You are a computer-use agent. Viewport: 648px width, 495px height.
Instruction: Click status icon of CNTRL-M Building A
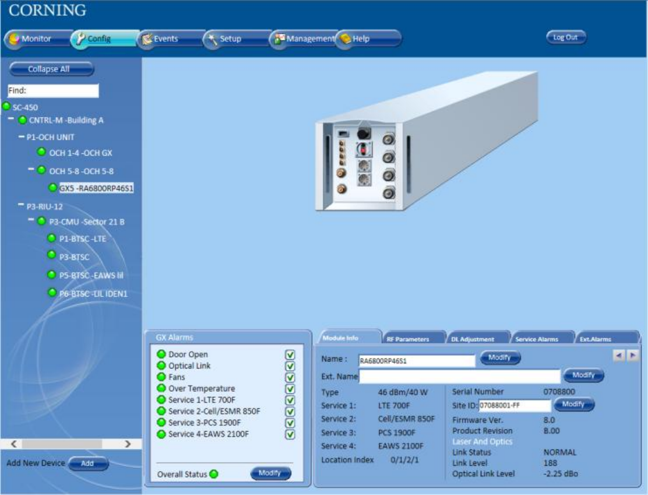click(22, 120)
